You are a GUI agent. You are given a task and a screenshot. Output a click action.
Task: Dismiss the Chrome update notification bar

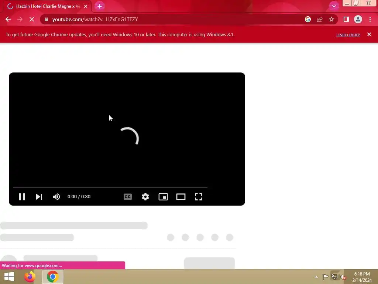coord(369,34)
